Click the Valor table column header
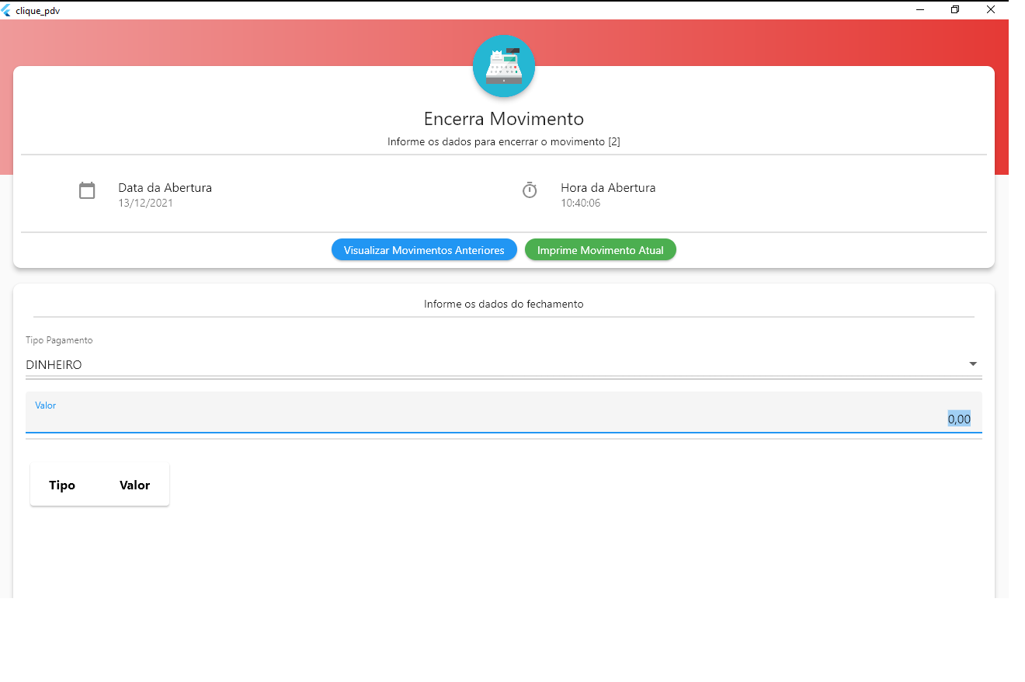 [x=134, y=485]
